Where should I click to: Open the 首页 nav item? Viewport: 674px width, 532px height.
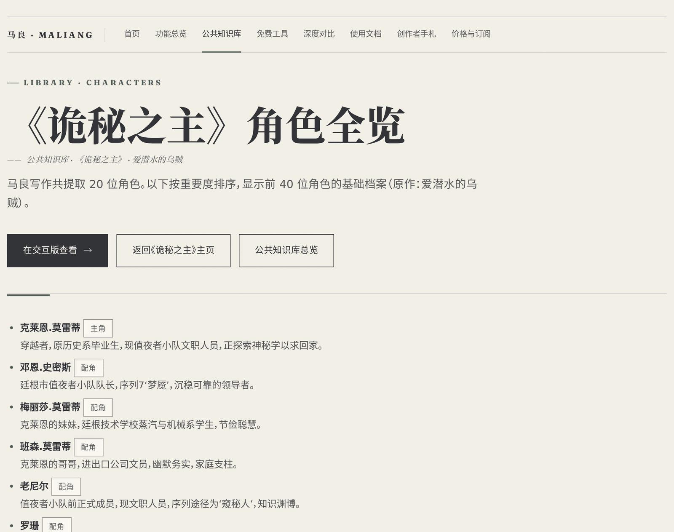[x=132, y=34]
